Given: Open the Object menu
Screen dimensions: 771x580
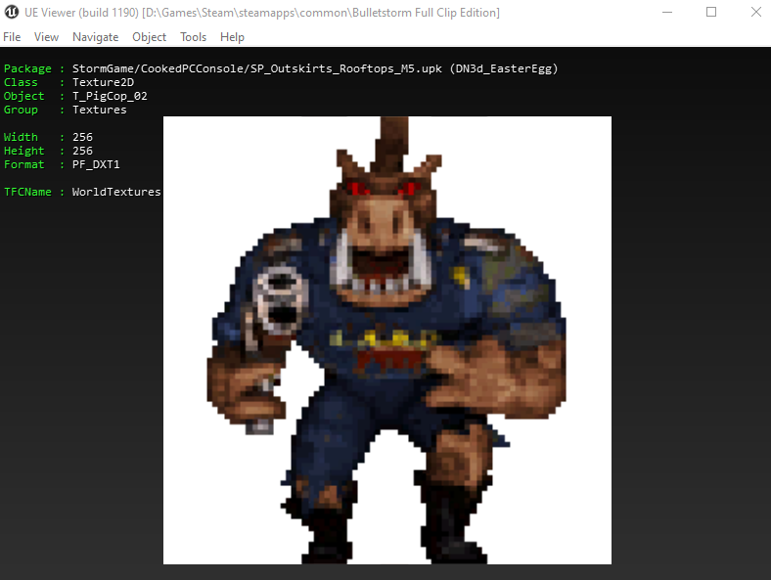Looking at the screenshot, I should pos(149,37).
